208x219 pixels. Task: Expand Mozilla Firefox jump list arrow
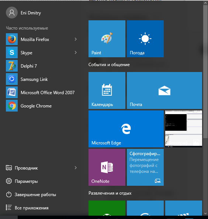76,39
